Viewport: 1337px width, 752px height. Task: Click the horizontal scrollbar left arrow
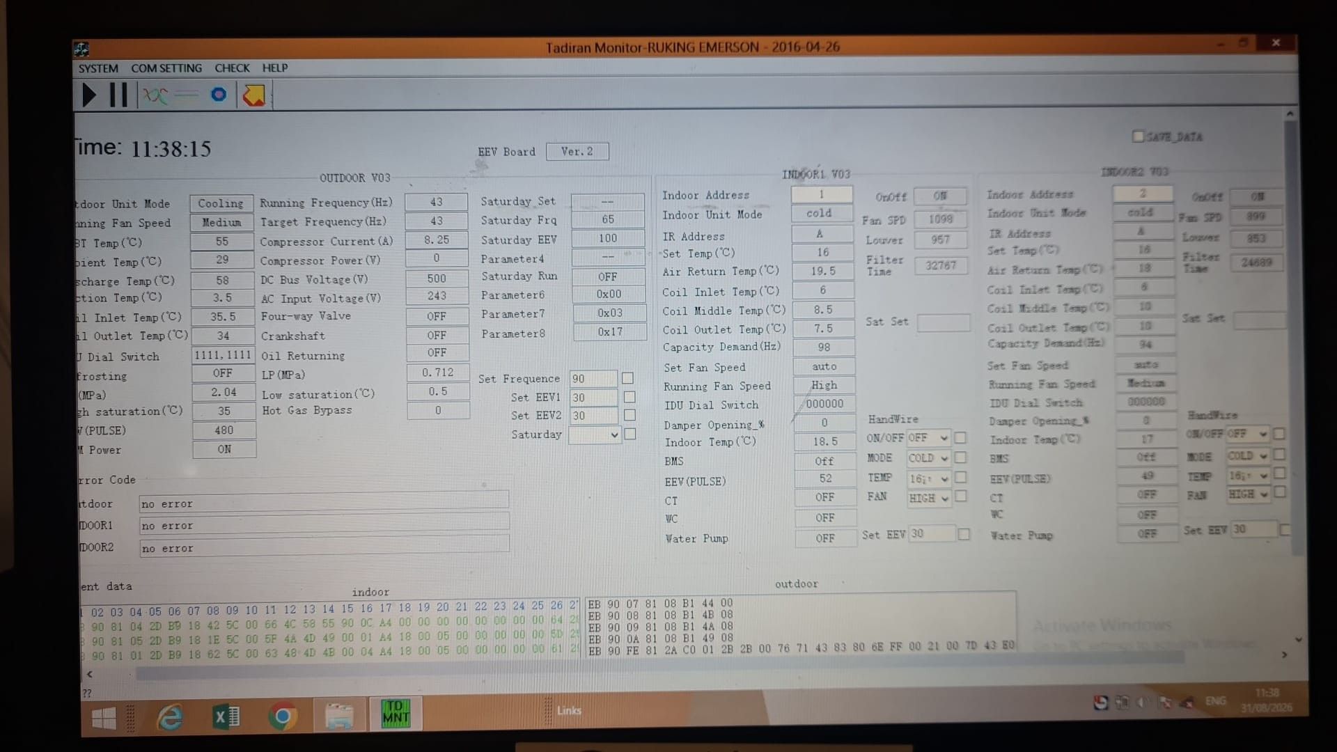coord(89,674)
